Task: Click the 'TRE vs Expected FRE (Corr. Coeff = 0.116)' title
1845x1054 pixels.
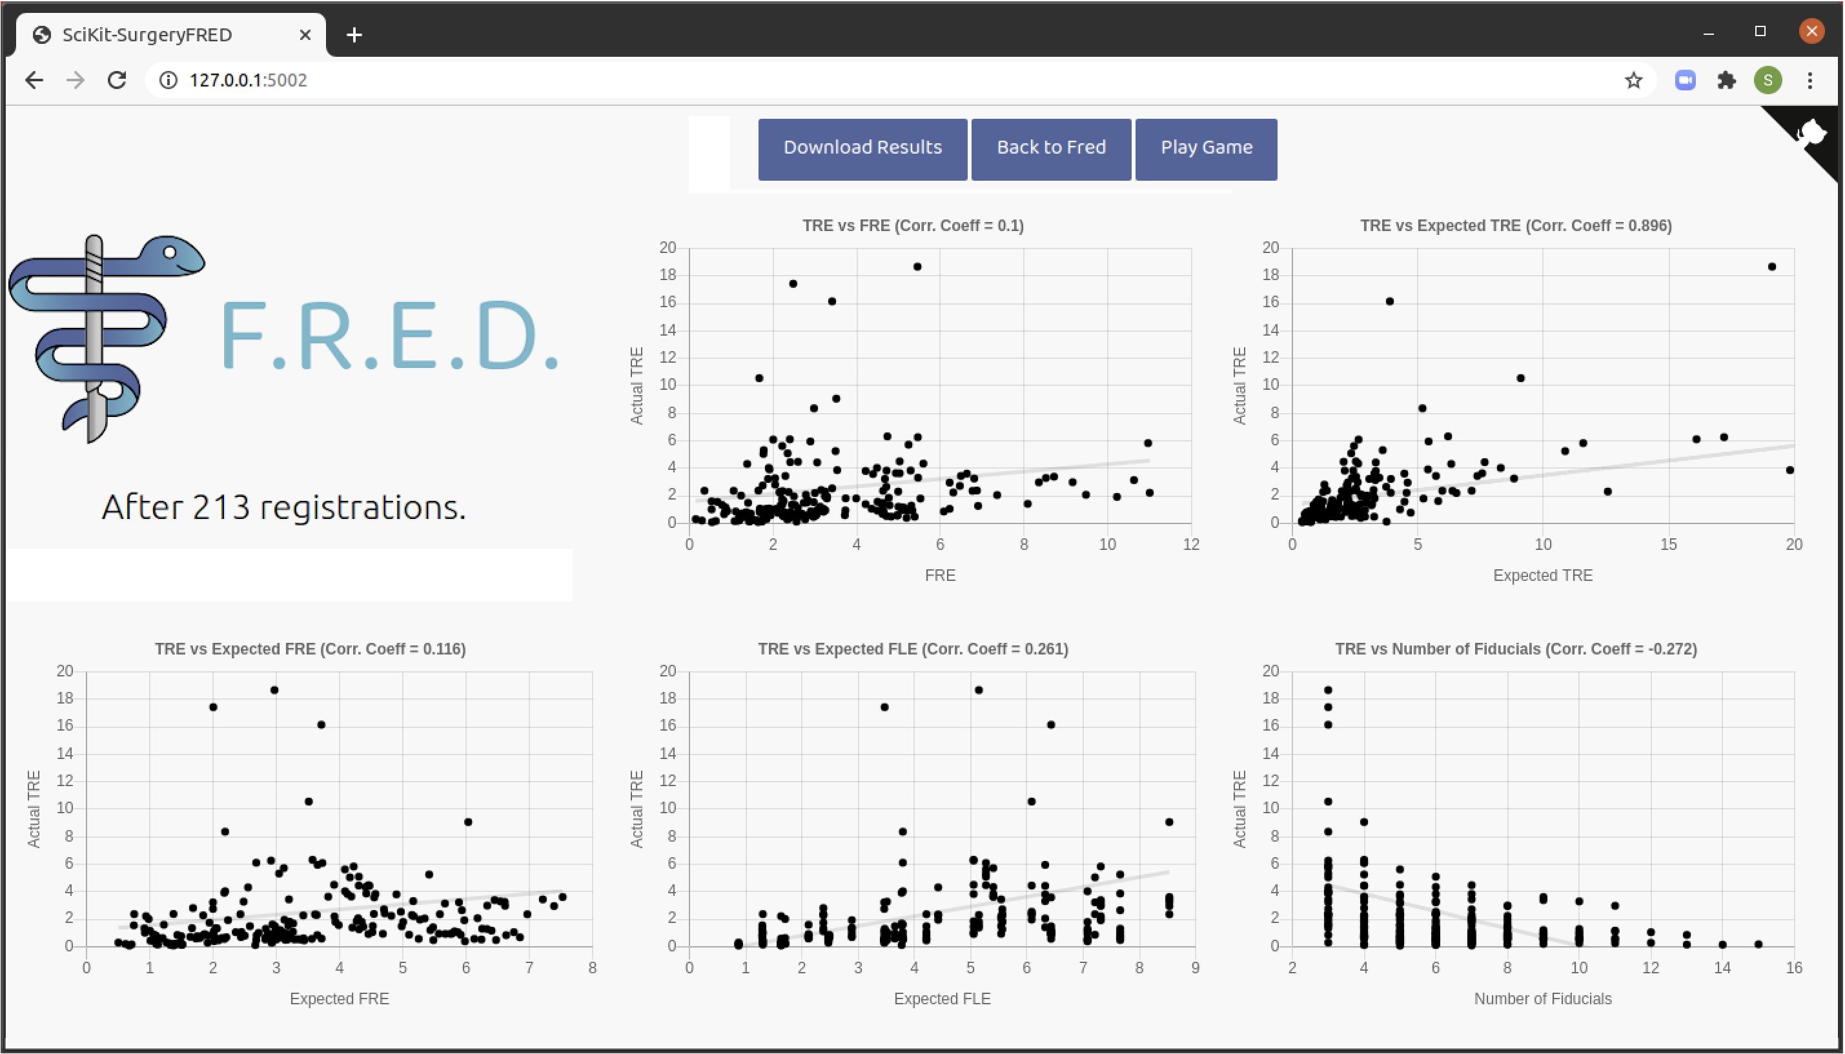Action: (x=310, y=649)
